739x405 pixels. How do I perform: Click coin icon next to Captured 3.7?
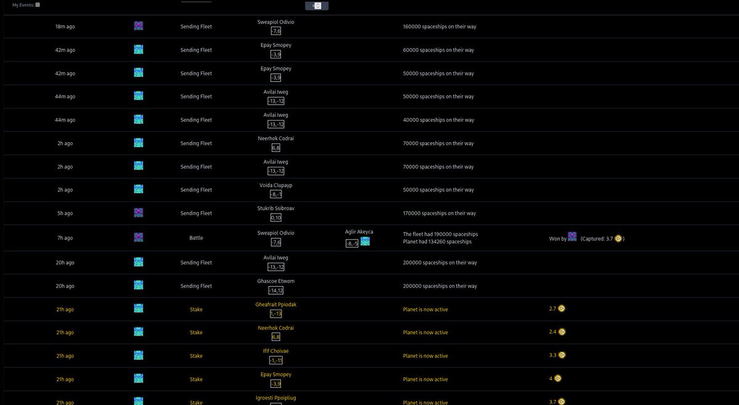click(618, 238)
